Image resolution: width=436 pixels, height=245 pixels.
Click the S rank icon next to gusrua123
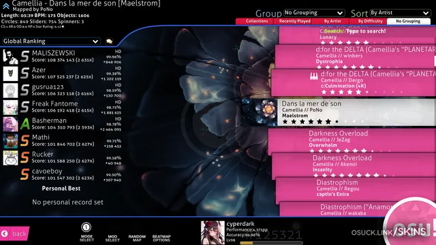[25, 91]
